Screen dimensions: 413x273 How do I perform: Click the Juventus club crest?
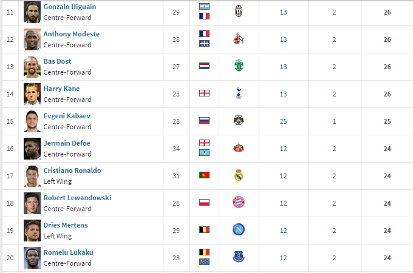pyautogui.click(x=239, y=12)
